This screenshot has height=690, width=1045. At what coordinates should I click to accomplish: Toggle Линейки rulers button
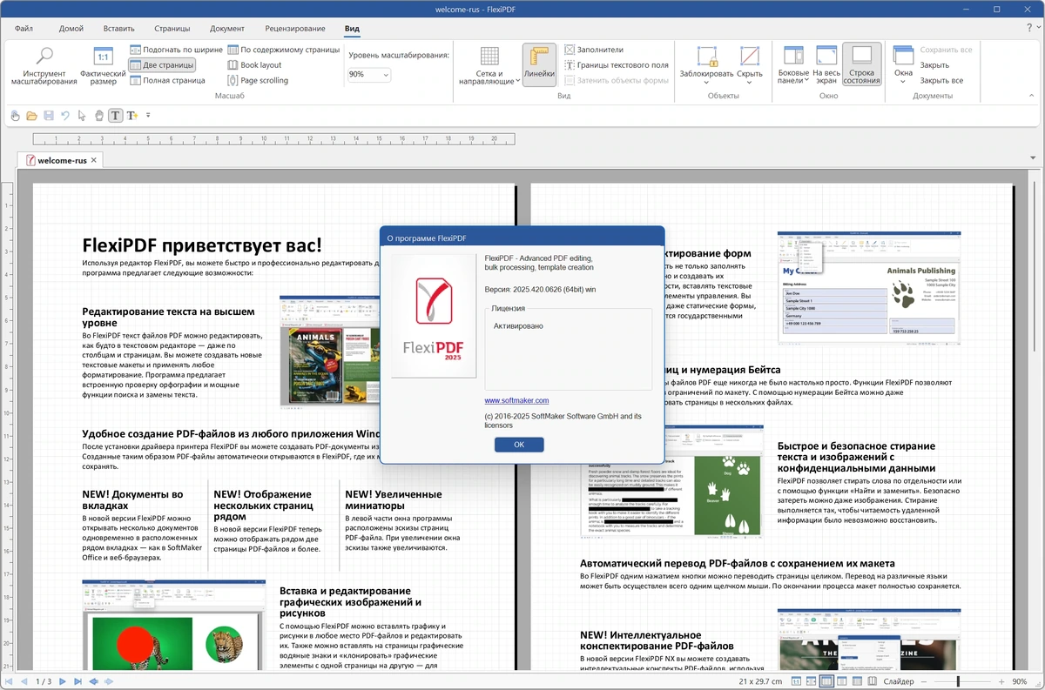pyautogui.click(x=539, y=66)
